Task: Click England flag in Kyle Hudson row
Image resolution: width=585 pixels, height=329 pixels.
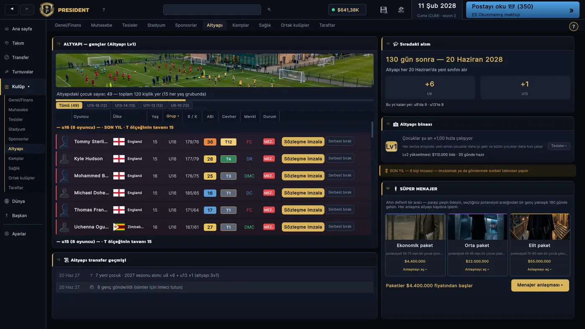Action: 119,159
